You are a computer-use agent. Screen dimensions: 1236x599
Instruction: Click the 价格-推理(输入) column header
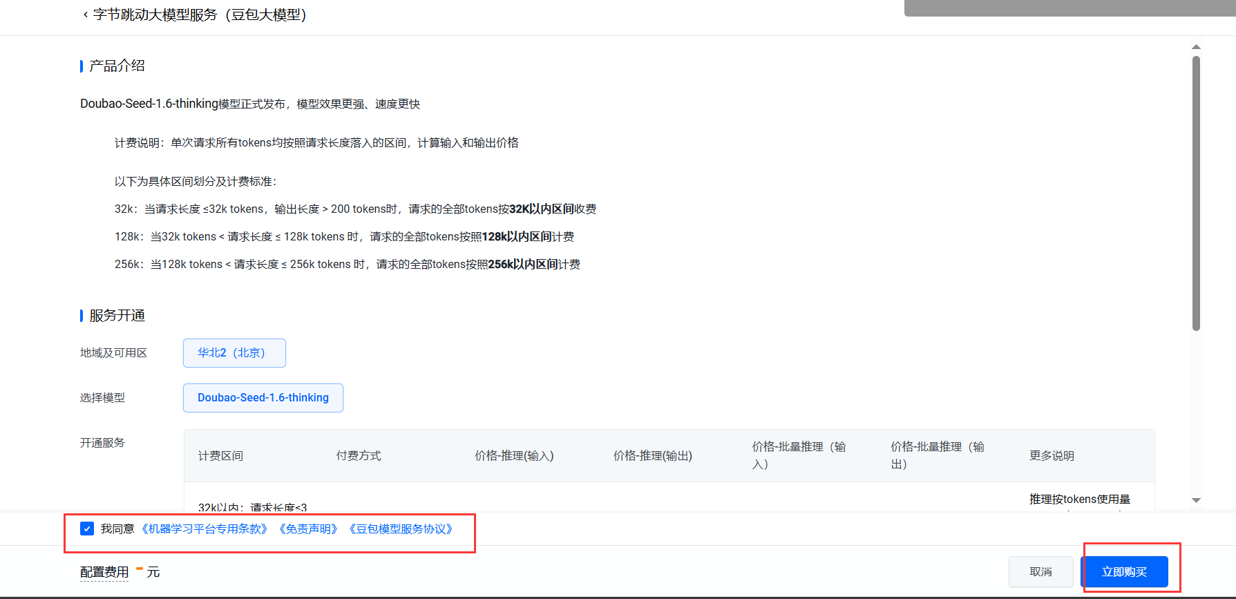pyautogui.click(x=514, y=456)
